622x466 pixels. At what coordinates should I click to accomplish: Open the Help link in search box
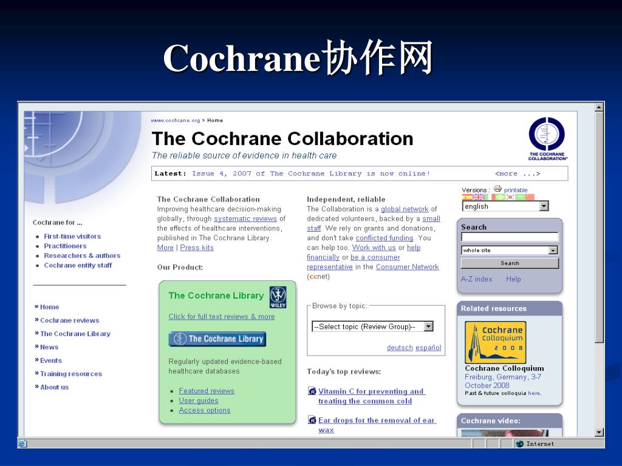pyautogui.click(x=513, y=279)
